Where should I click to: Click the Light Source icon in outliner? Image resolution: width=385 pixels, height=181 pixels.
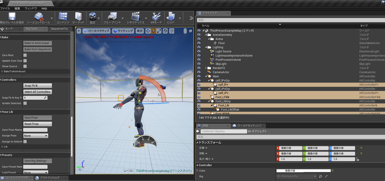pyautogui.click(x=212, y=51)
